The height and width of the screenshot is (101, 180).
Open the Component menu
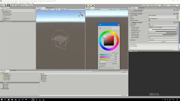(22, 3)
